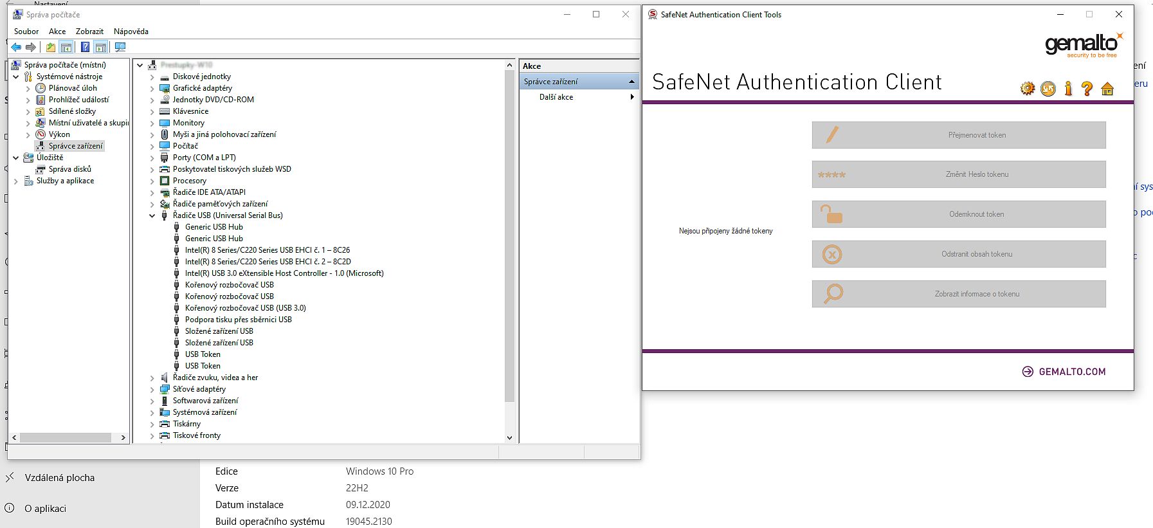Open the Zobrazit menu

[x=89, y=32]
